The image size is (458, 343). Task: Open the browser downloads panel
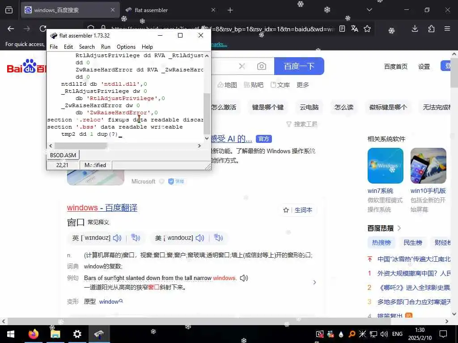415,29
